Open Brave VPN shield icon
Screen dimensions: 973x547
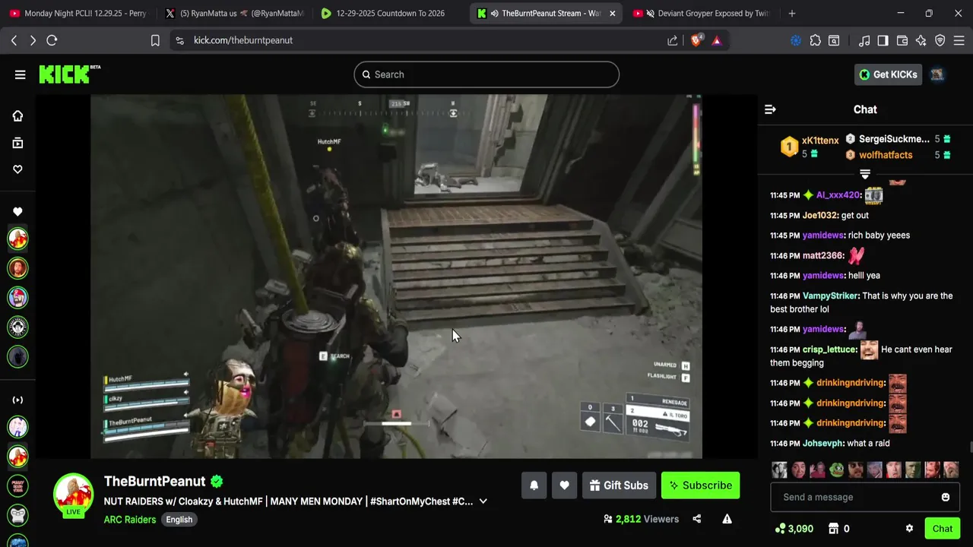tap(940, 40)
